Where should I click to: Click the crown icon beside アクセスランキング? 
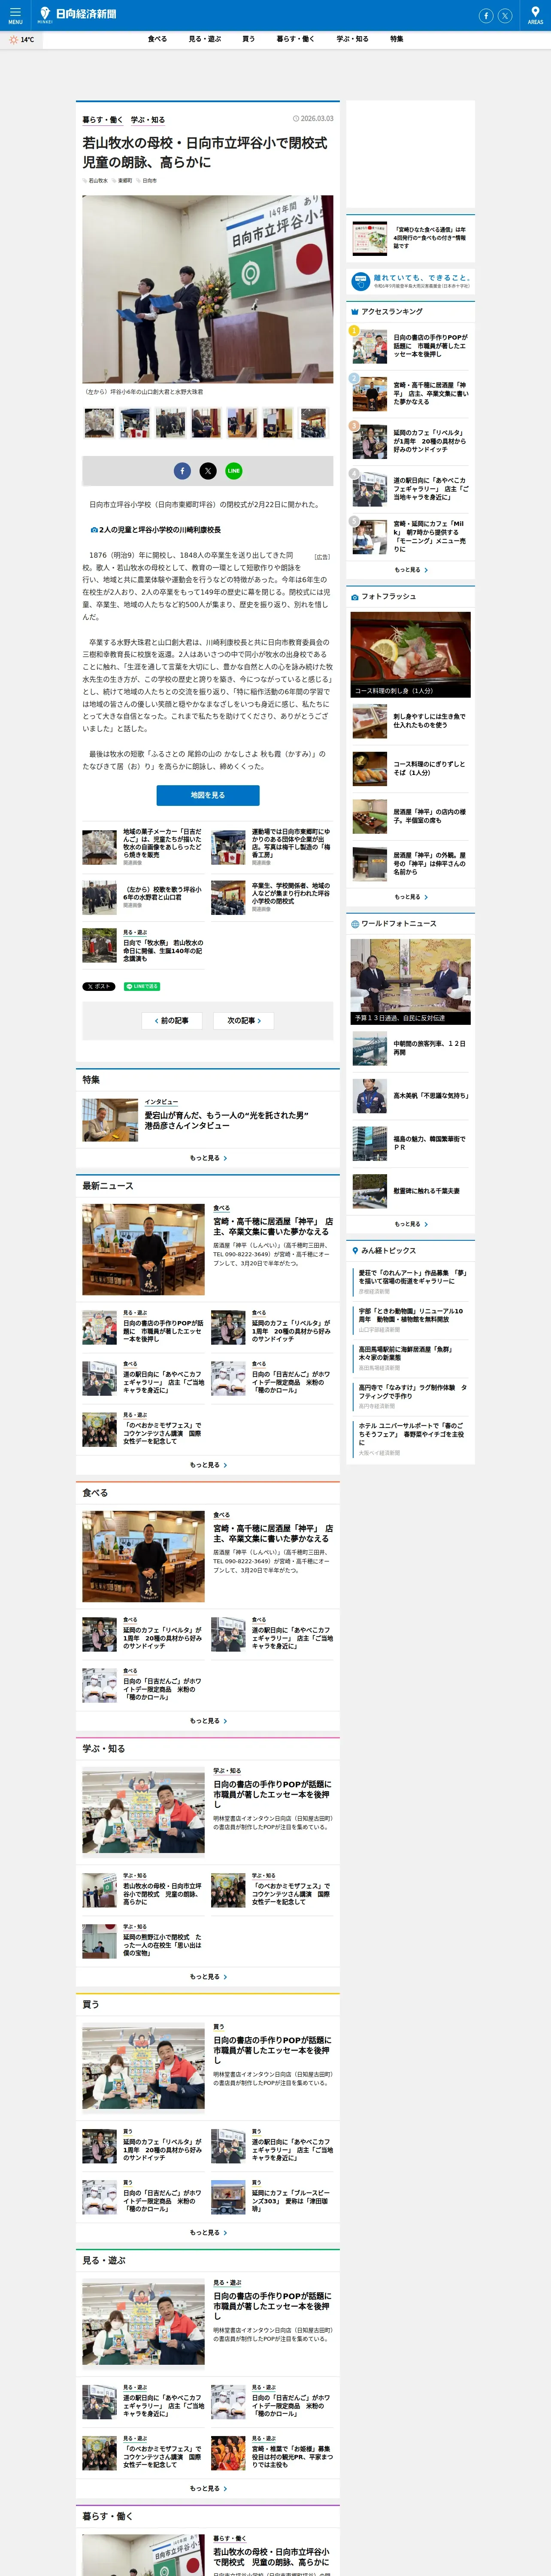(x=355, y=312)
